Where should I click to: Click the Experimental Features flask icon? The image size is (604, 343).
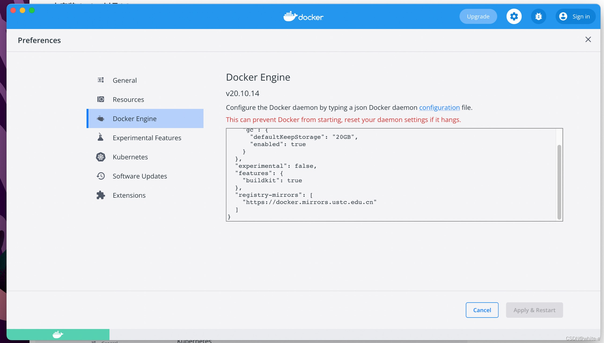(101, 137)
